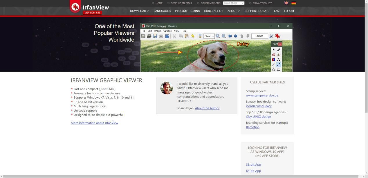Open the 100.0 zoom combo box in banner

pos(209,36)
